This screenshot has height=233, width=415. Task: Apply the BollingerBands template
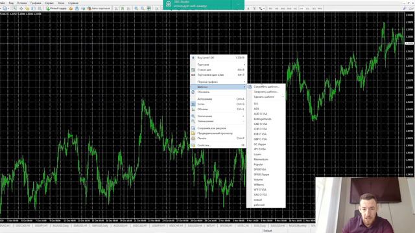pos(266,119)
